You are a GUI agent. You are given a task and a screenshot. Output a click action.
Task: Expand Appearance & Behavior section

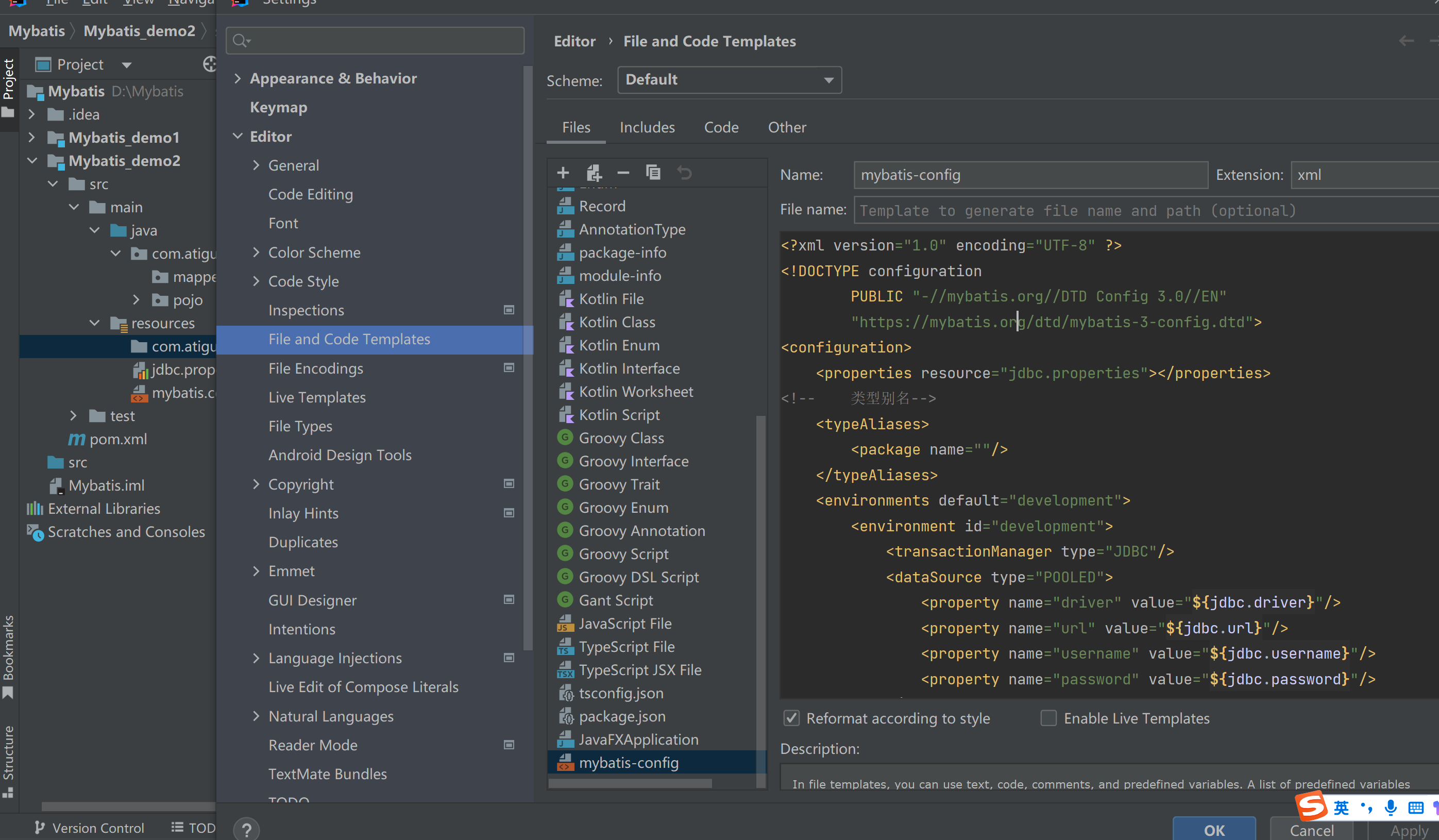click(238, 78)
